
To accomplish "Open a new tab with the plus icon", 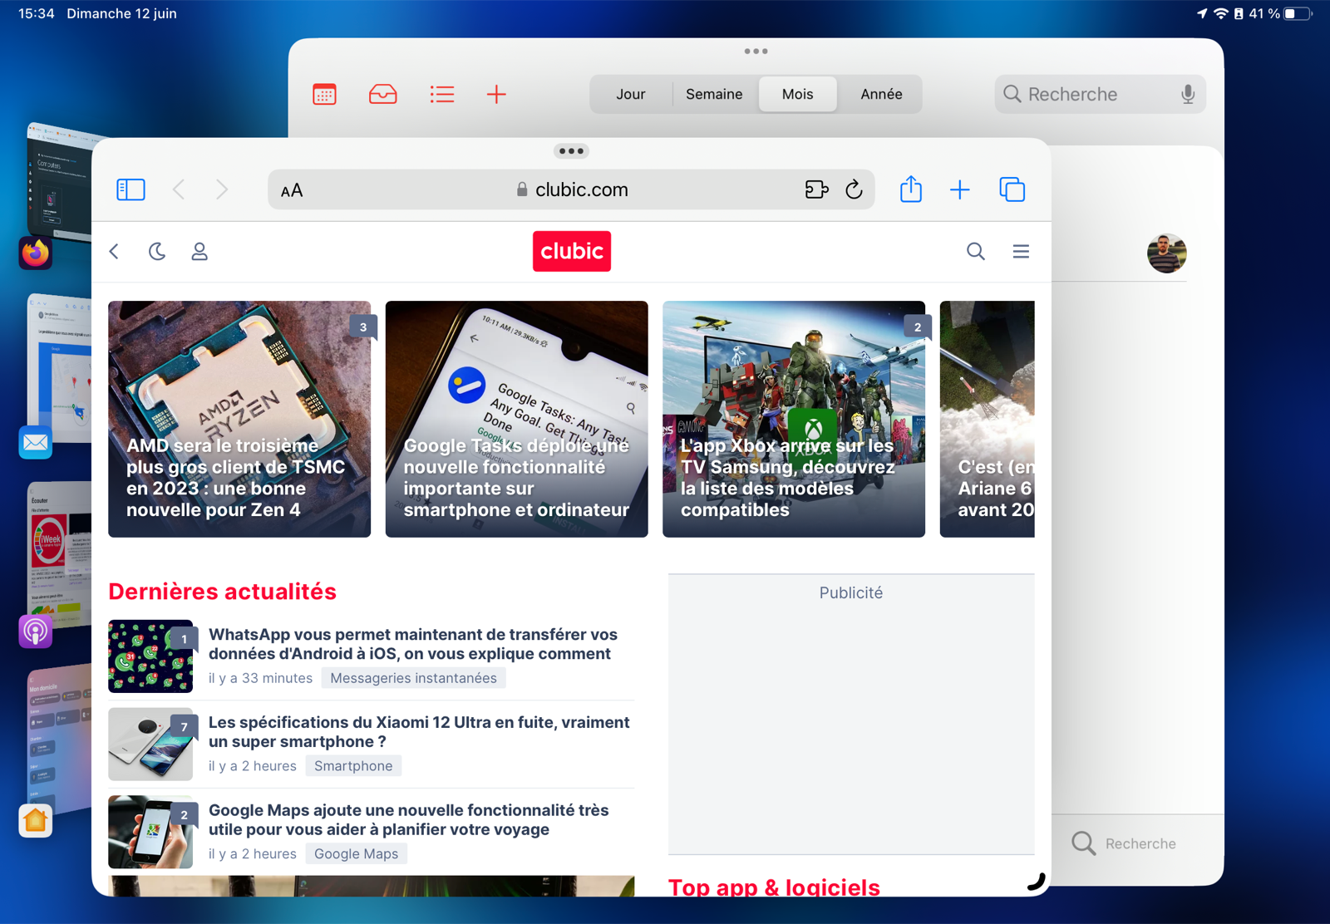I will 960,189.
